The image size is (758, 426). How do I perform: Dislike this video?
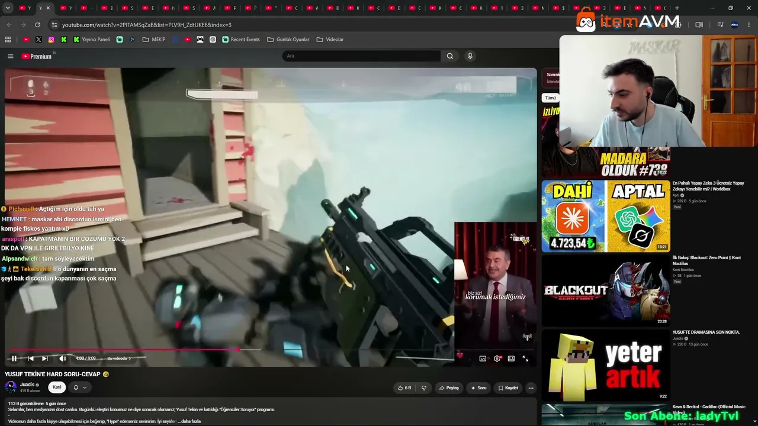[x=424, y=388]
